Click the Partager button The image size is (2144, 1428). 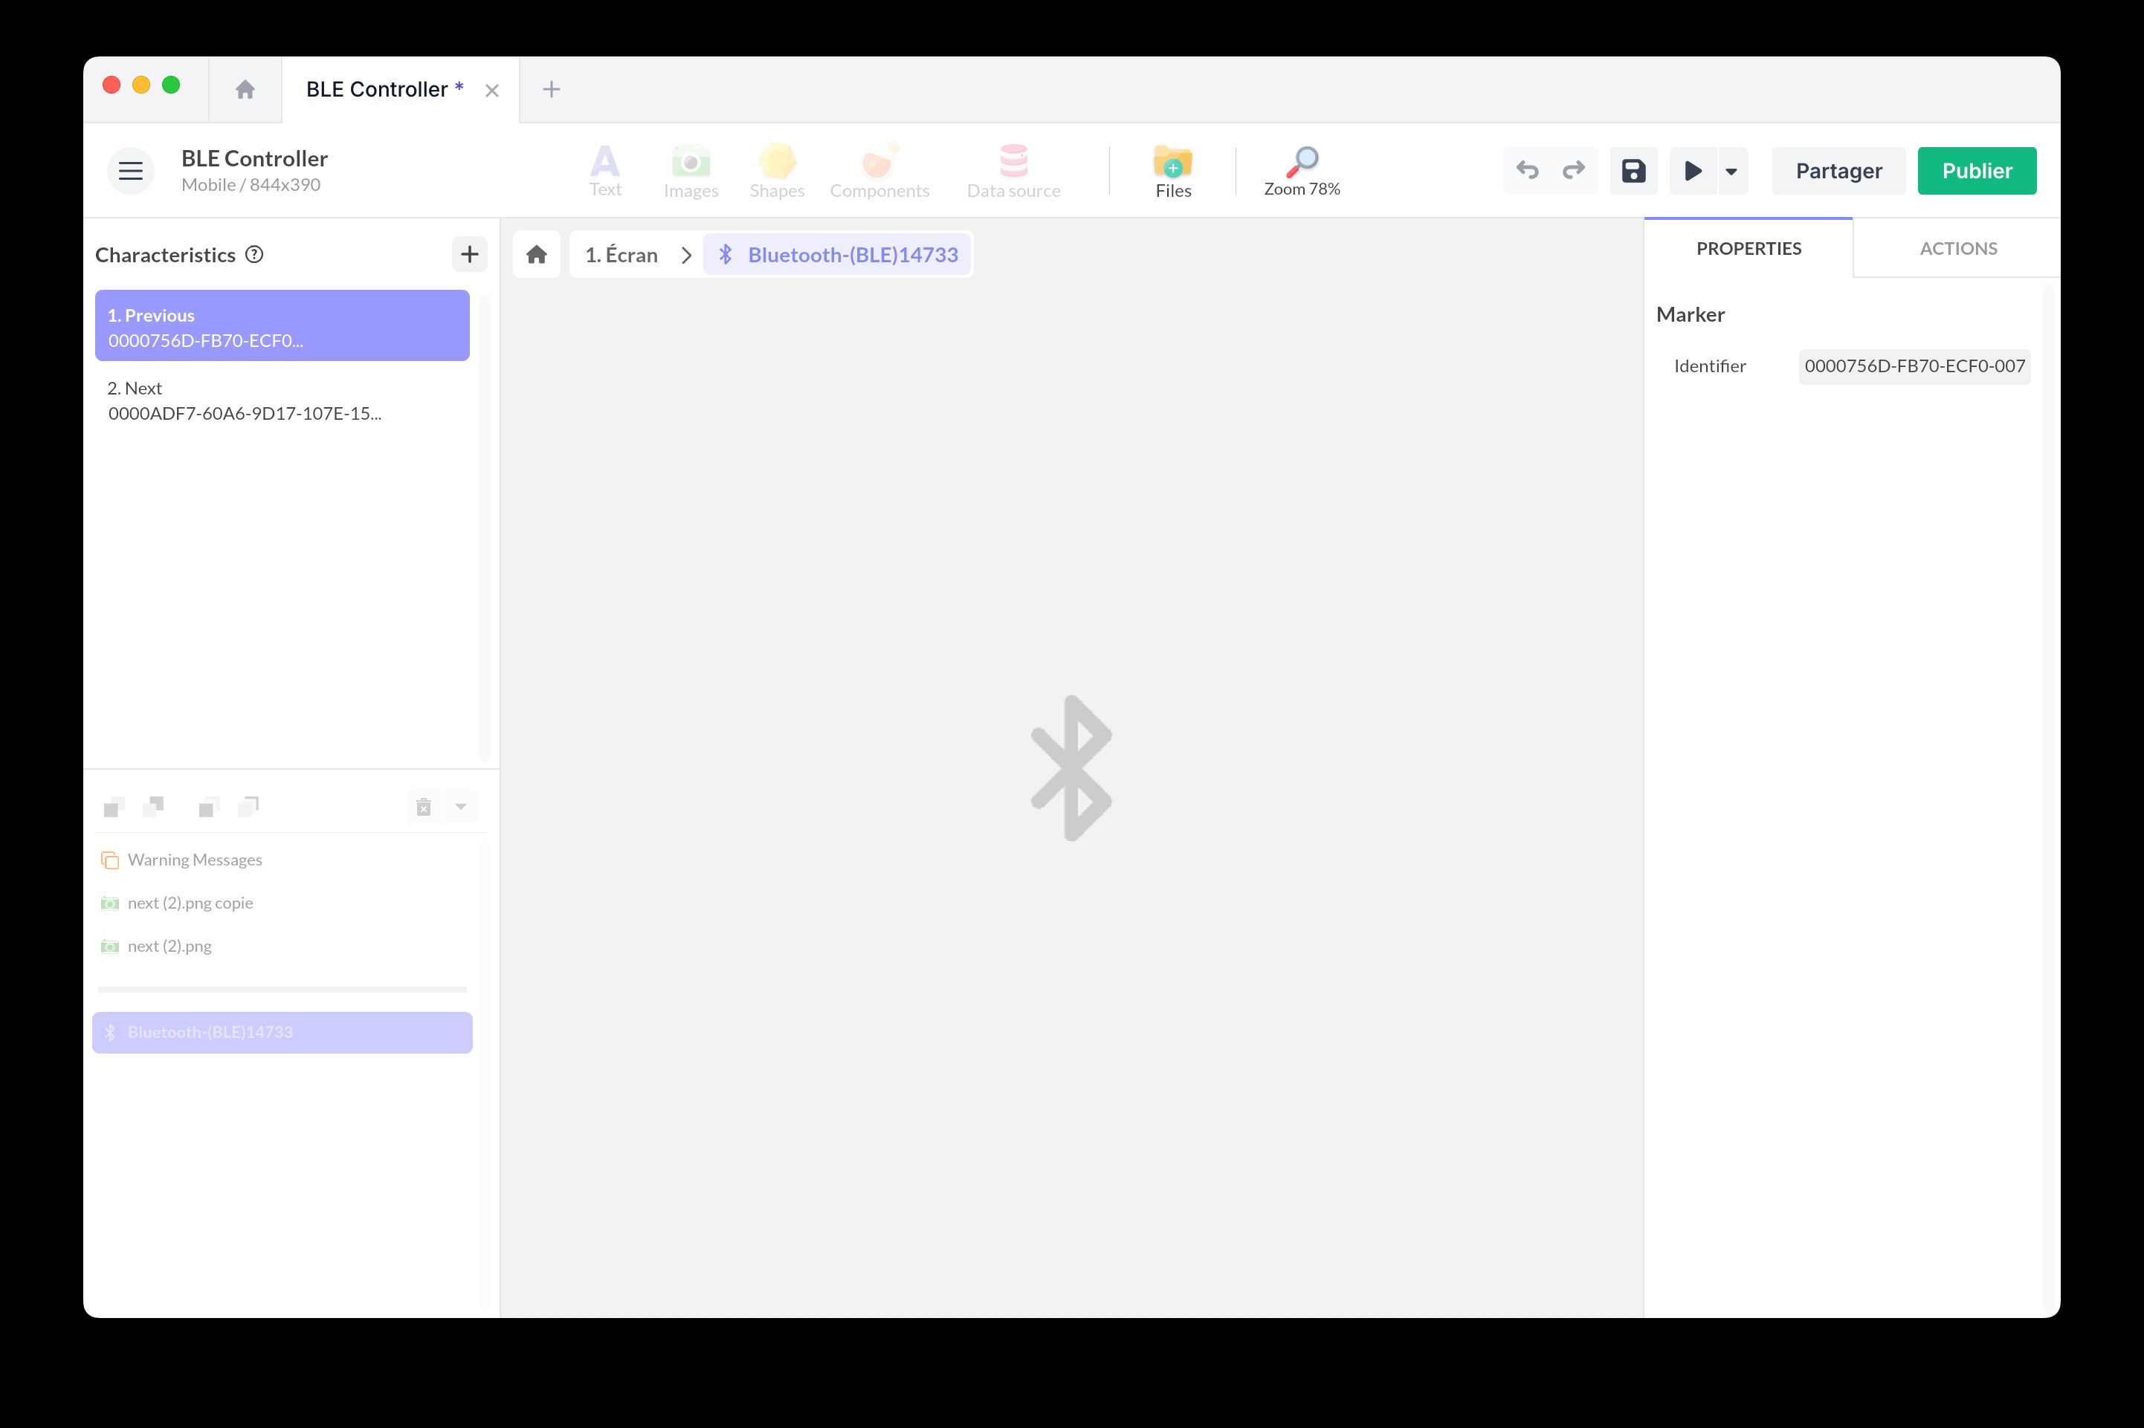point(1838,170)
